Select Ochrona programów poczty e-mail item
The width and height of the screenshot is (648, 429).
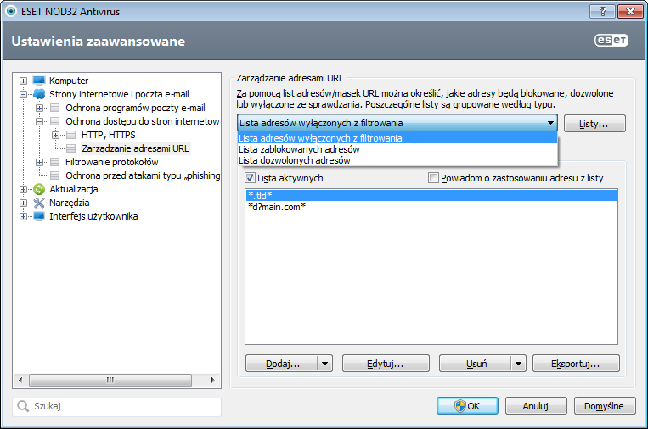[x=135, y=108]
